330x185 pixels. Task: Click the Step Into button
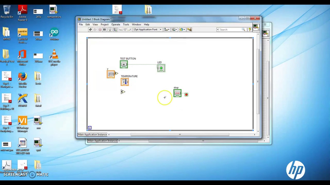pos(121,30)
